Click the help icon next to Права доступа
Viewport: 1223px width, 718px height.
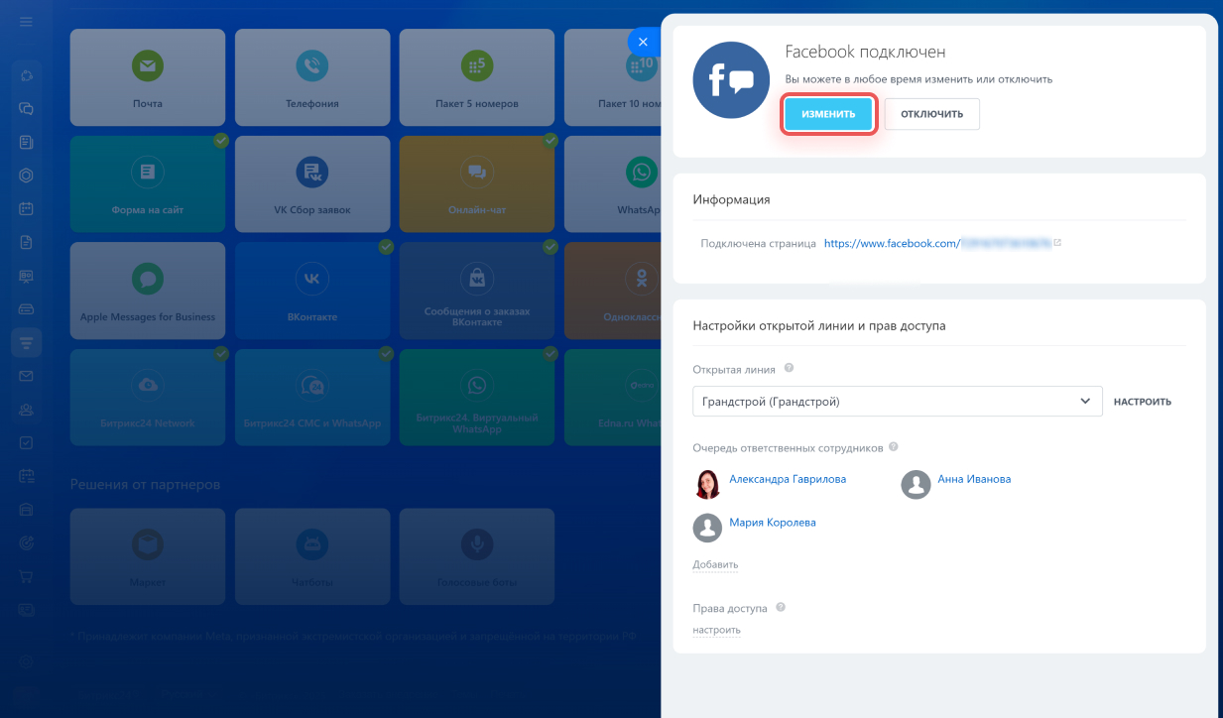(x=781, y=607)
